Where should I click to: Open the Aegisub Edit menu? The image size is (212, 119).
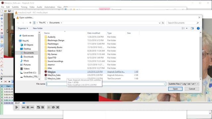point(8,7)
